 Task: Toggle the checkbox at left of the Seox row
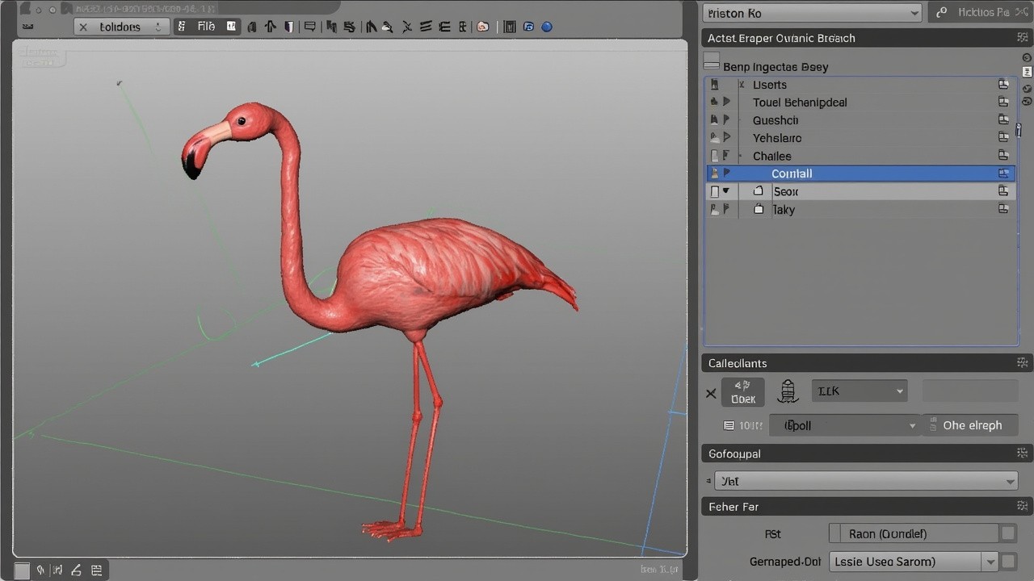714,191
